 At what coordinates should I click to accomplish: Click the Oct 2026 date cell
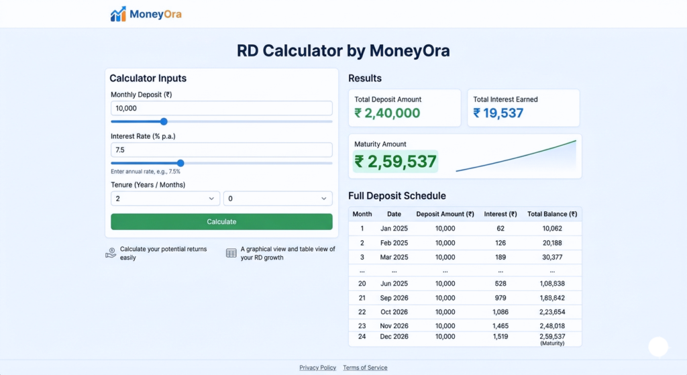pyautogui.click(x=394, y=312)
